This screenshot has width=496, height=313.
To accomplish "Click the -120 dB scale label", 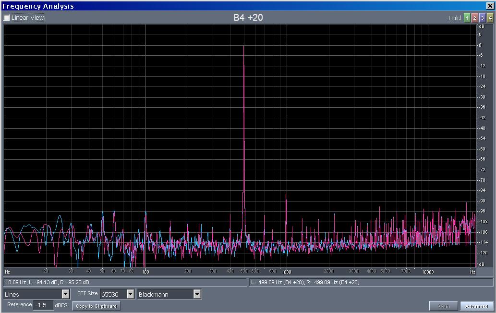I will point(483,253).
